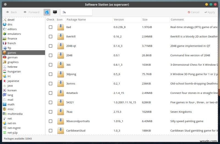Viewport: 220px width, 144px height.
Task: Select the multimedia category label
Action: (x=15, y=114)
